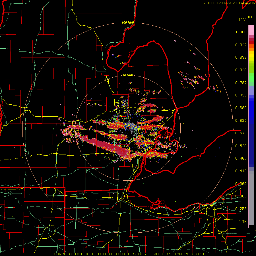Image resolution: width=256 pixels, height=256 pixels.
Task: Click the 0.413 scale value
Action: (x=241, y=171)
